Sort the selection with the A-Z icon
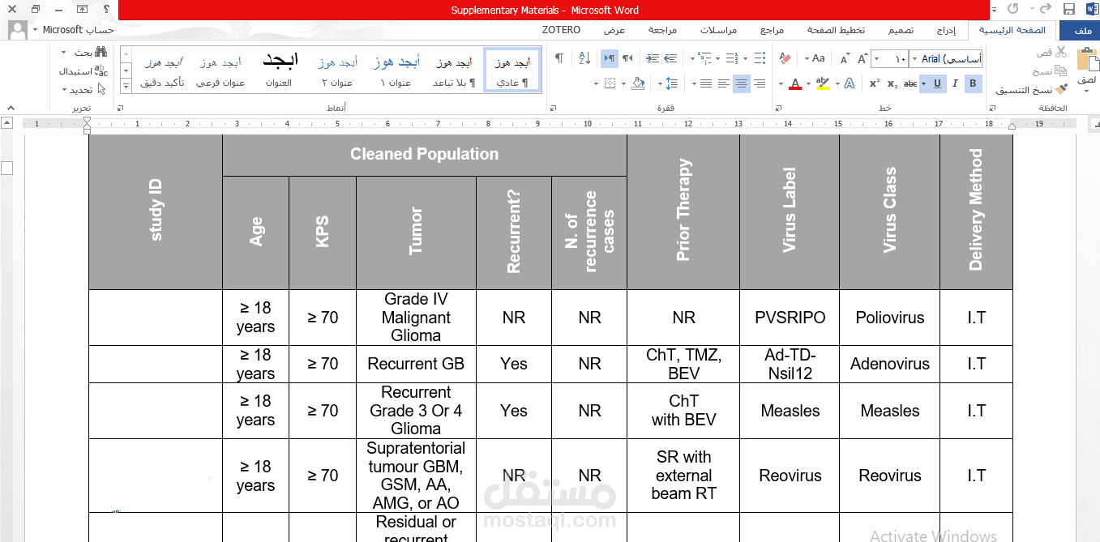 tap(584, 58)
